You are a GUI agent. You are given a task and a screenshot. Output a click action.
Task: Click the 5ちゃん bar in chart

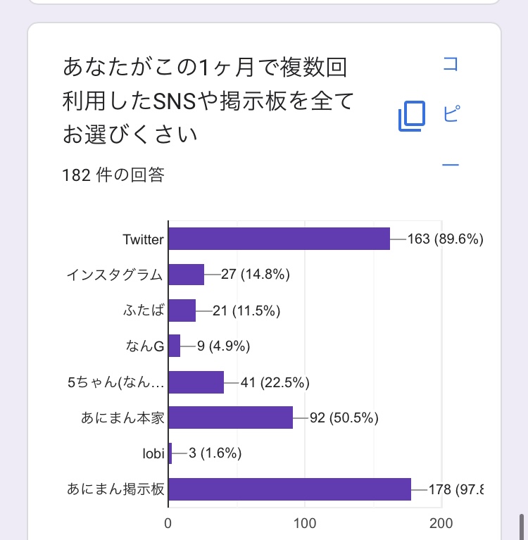(x=196, y=382)
